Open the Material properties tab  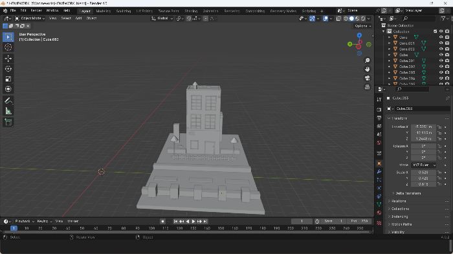tap(379, 213)
